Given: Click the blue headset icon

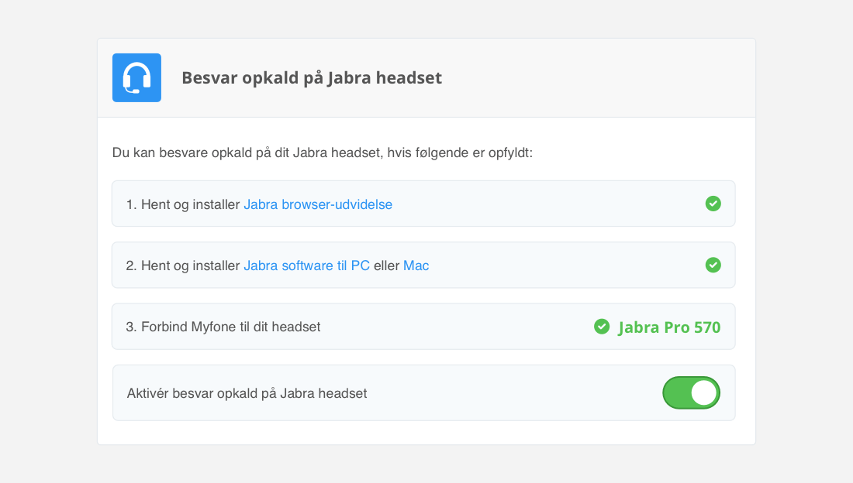Looking at the screenshot, I should [136, 77].
